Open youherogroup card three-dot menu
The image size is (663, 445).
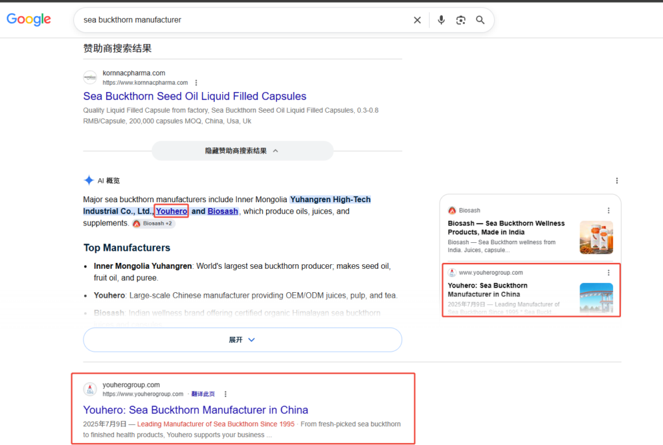point(609,273)
